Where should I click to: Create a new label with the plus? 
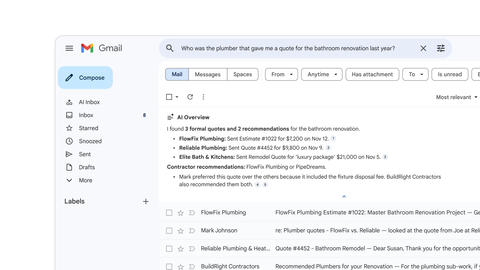146,201
